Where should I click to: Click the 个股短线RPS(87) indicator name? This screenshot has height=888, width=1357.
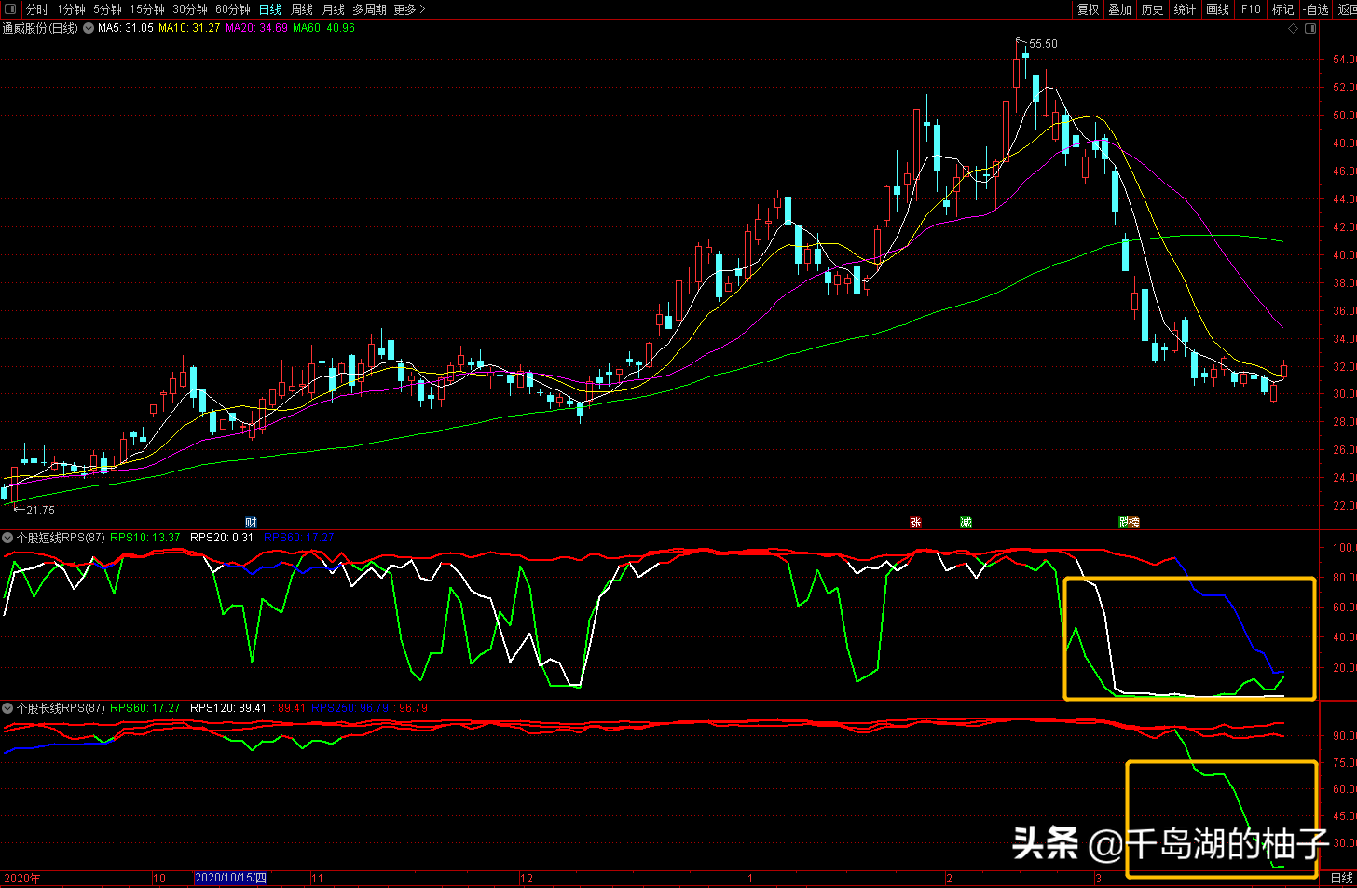(x=61, y=538)
